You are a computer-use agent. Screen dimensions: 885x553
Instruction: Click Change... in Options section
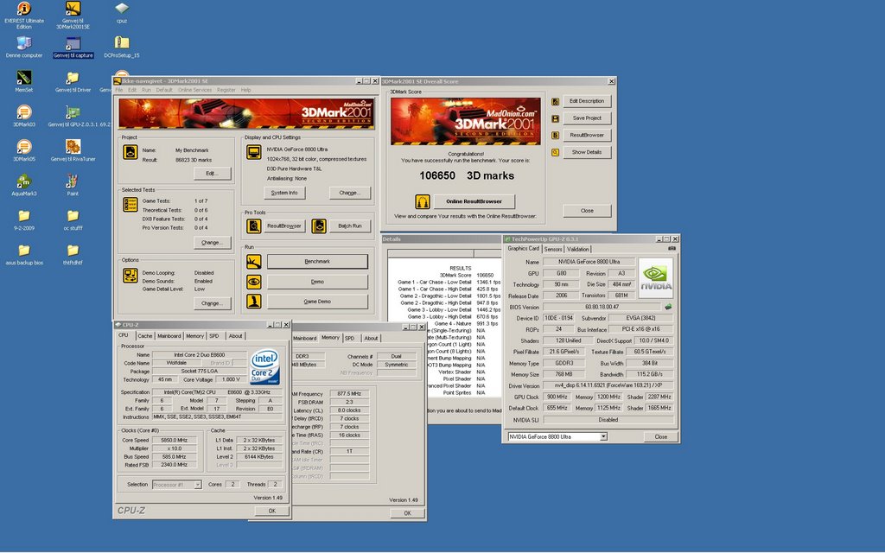click(213, 303)
